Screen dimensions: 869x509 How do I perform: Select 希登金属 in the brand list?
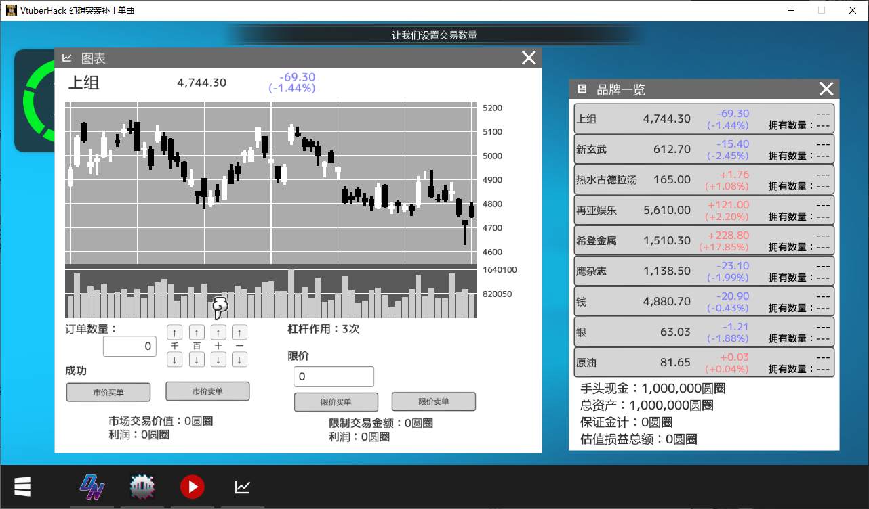point(704,240)
